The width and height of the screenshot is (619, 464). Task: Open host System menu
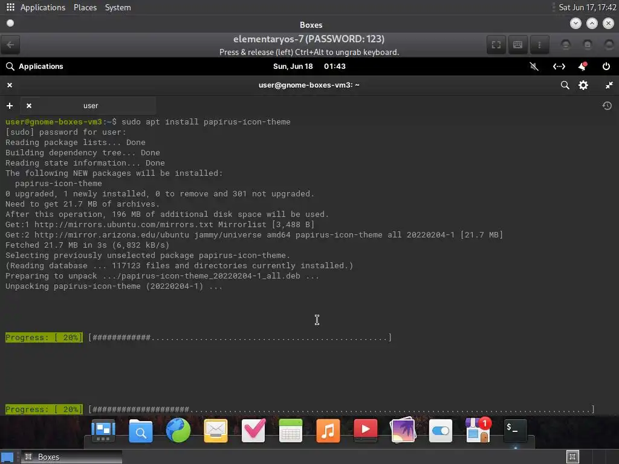tap(118, 7)
